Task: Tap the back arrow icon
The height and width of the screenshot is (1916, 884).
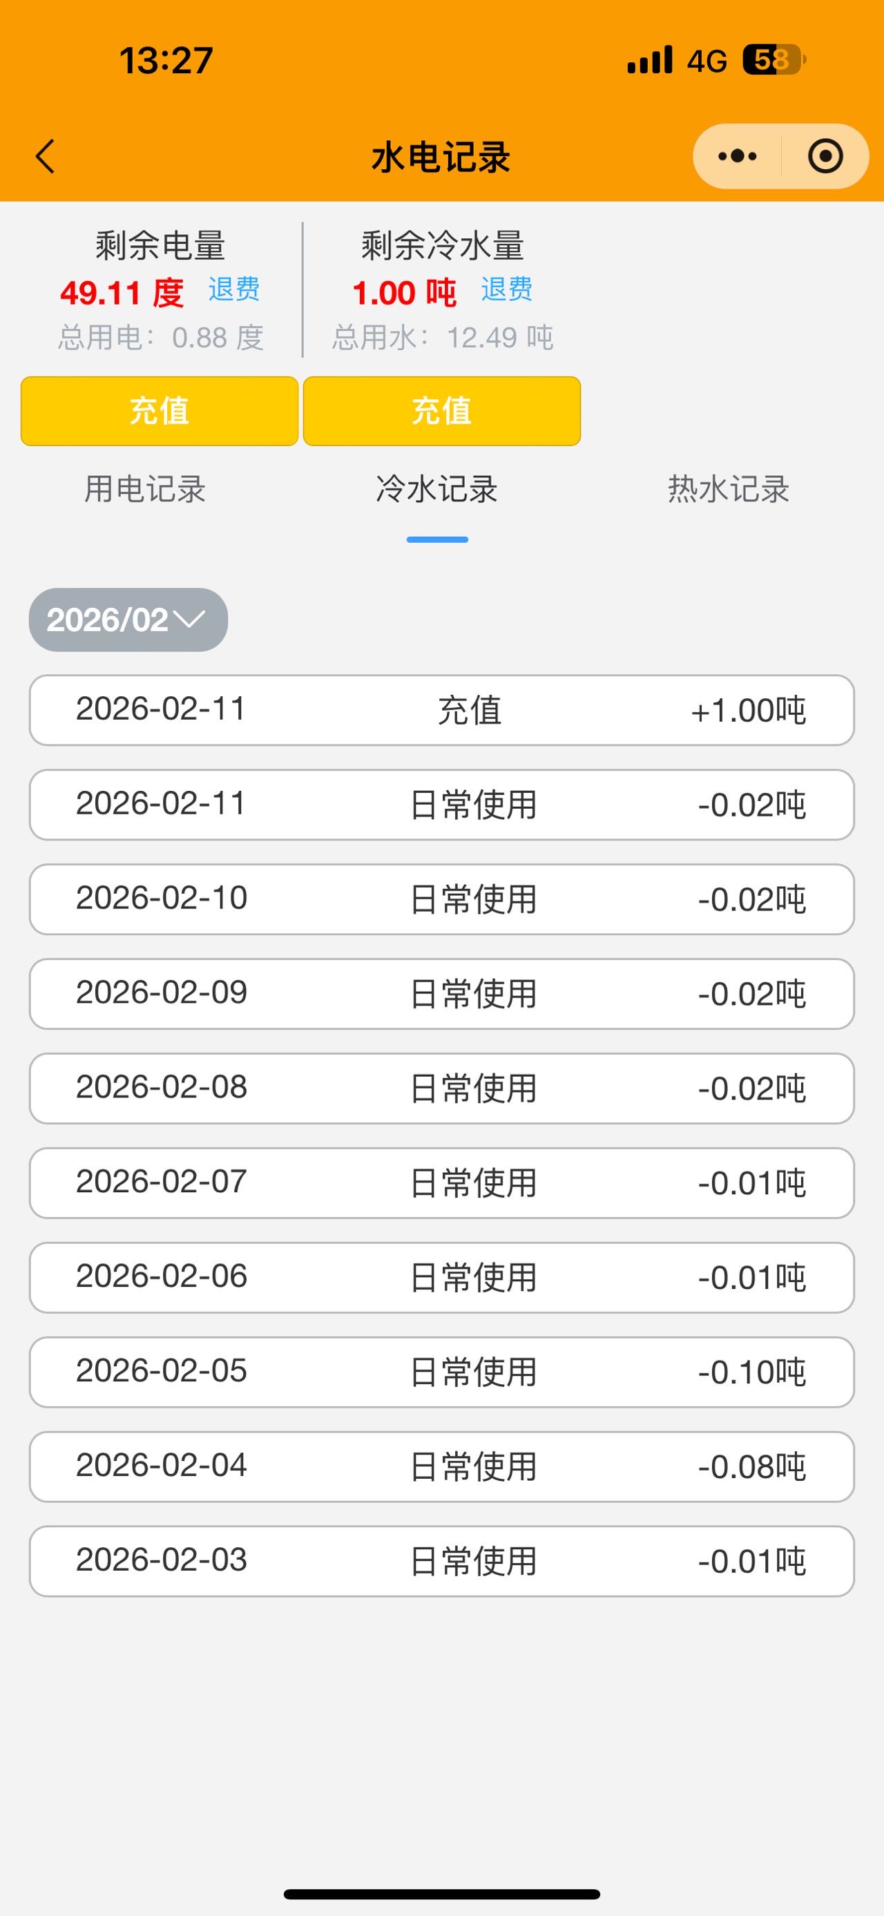Action: point(46,157)
